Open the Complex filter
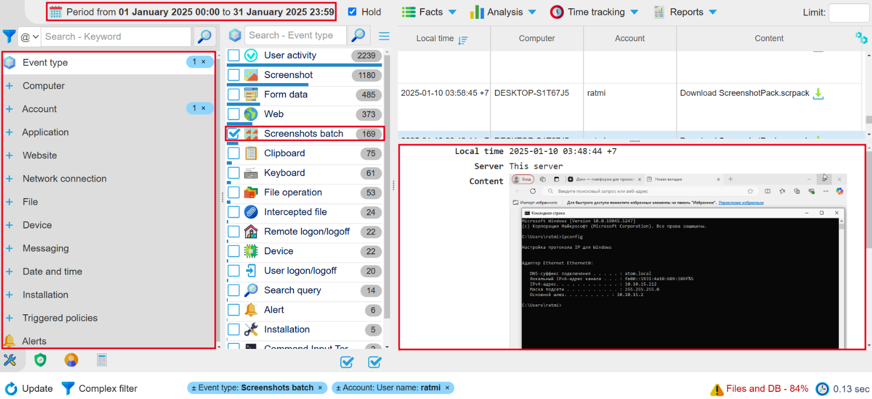The width and height of the screenshot is (872, 399). click(100, 389)
